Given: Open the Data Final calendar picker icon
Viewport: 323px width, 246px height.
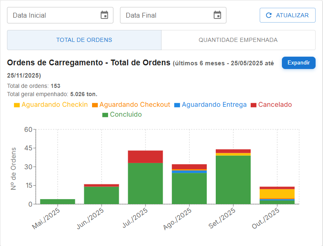Looking at the screenshot, I should pyautogui.click(x=217, y=15).
